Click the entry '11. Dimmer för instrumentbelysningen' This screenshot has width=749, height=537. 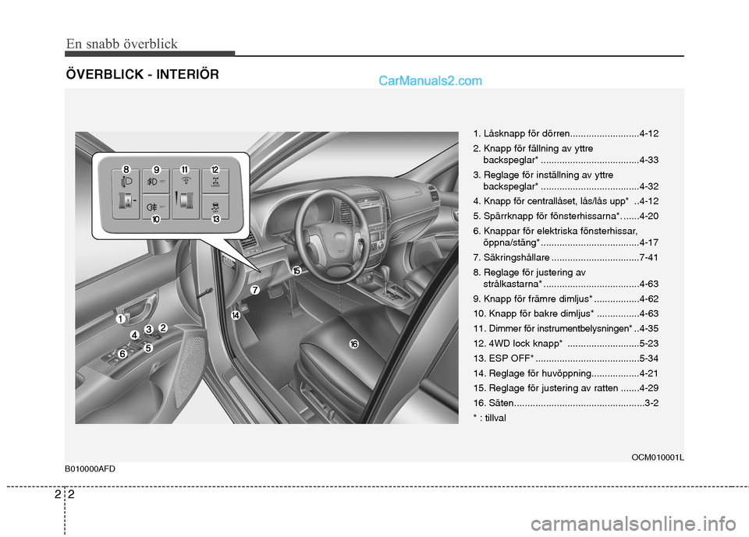566,328
